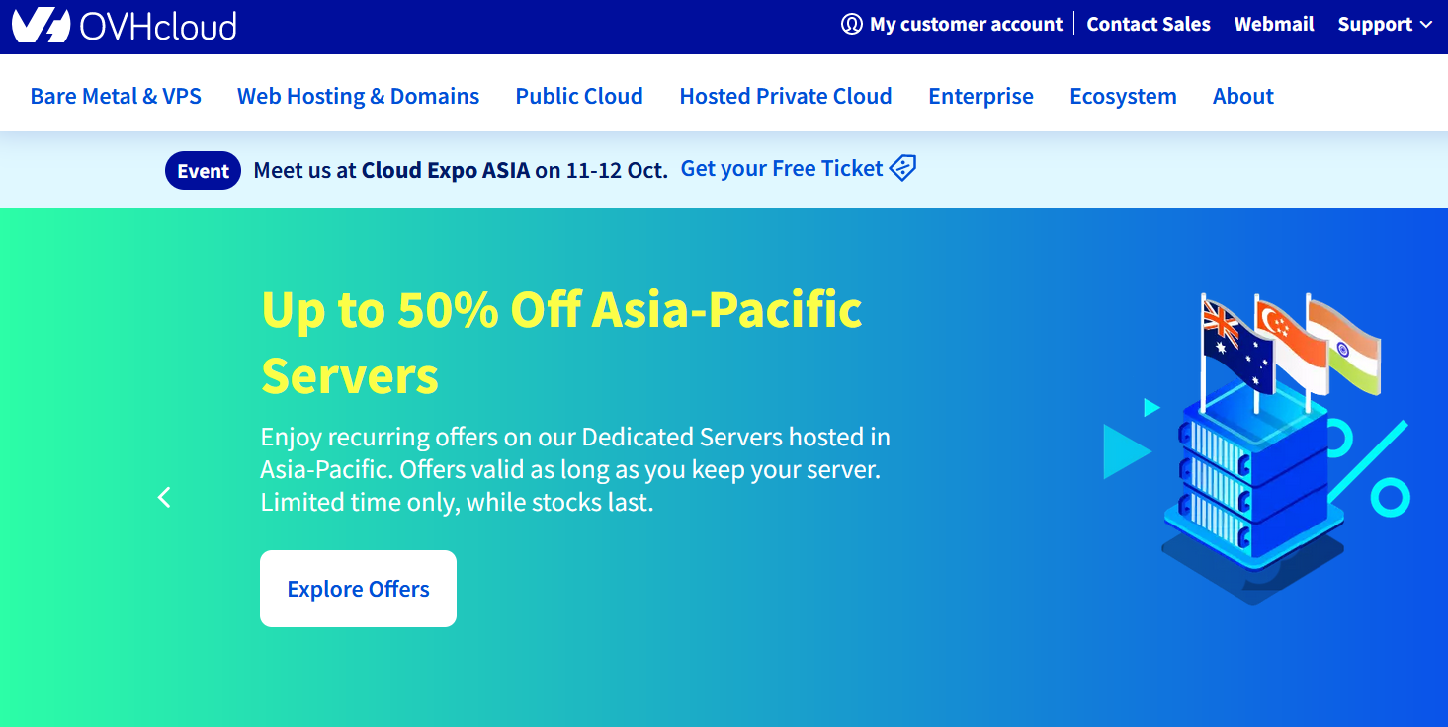Follow the Get your Free Ticket link
1448x727 pixels.
(781, 169)
